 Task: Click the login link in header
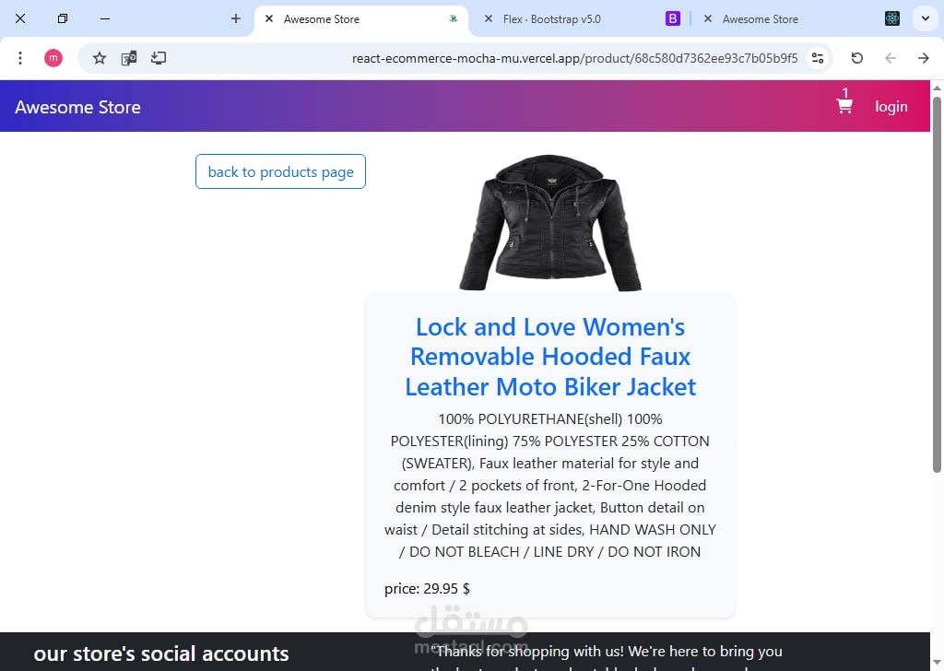pyautogui.click(x=891, y=107)
